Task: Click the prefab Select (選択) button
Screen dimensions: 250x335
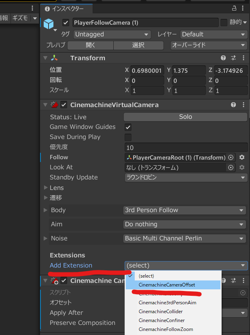Action: point(138,45)
